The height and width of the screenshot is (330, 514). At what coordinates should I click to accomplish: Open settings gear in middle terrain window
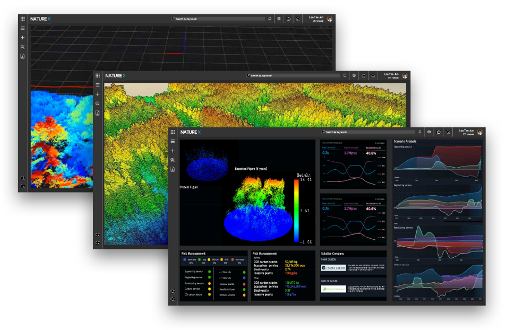tap(354, 75)
